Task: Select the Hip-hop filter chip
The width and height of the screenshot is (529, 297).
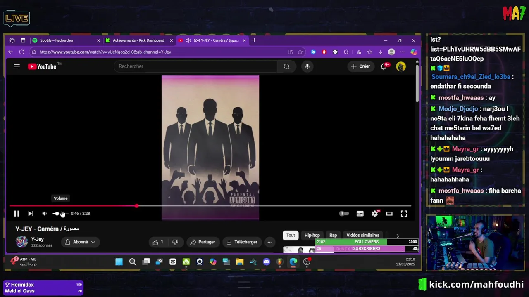Action: click(312, 235)
